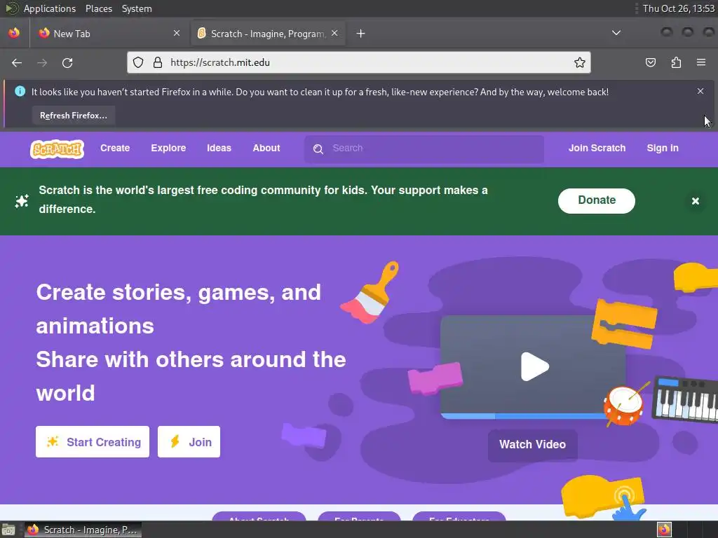Click the Watch Video button
Screen dimensions: 718x538
(533, 445)
